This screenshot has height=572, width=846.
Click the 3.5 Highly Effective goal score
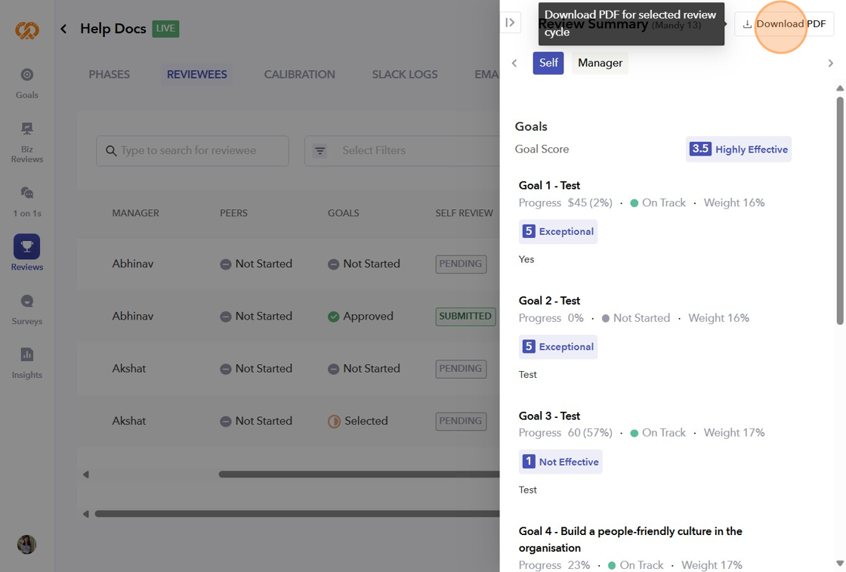(738, 150)
